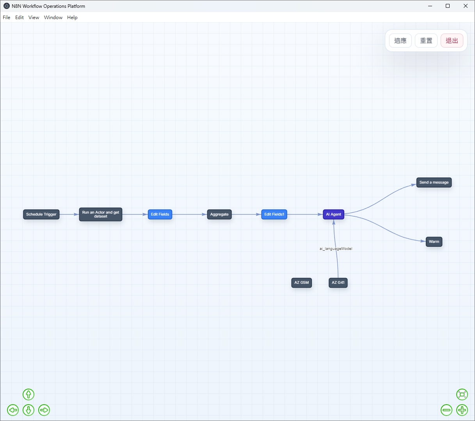
Task: Pan canvas up with the up arrow icon
Action: (28, 394)
